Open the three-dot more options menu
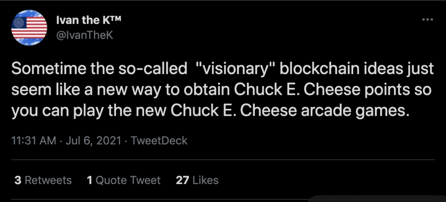This screenshot has height=202, width=446. (x=428, y=20)
